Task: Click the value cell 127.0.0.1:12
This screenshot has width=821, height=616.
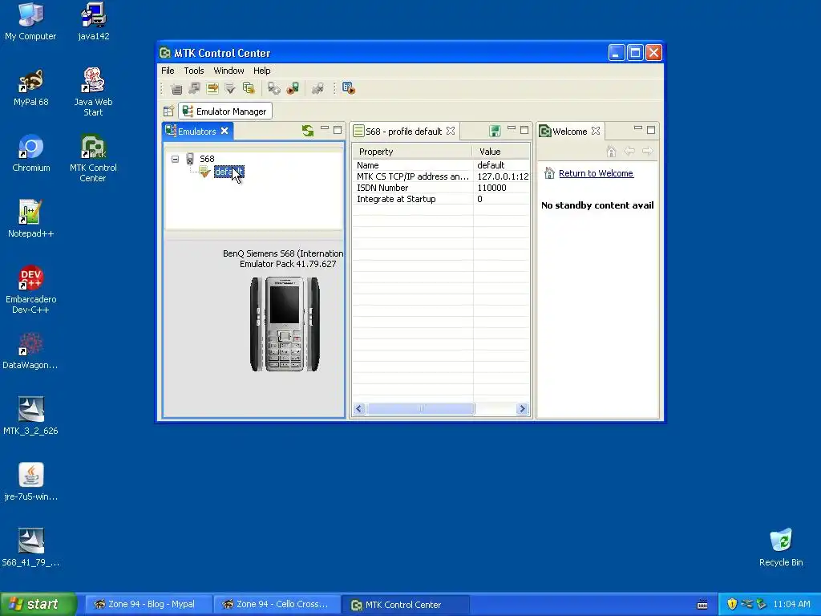Action: (x=503, y=176)
